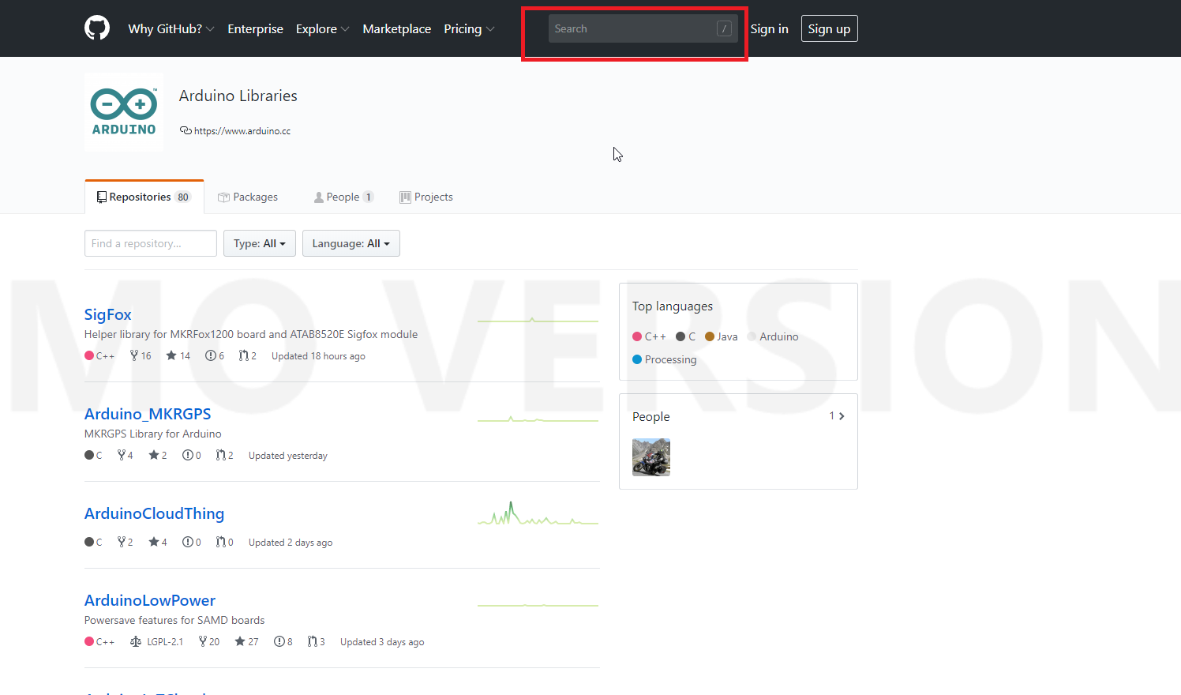Click 'Updated 18 hours ago' text
Viewport: 1181px width, 695px height.
[x=318, y=356]
